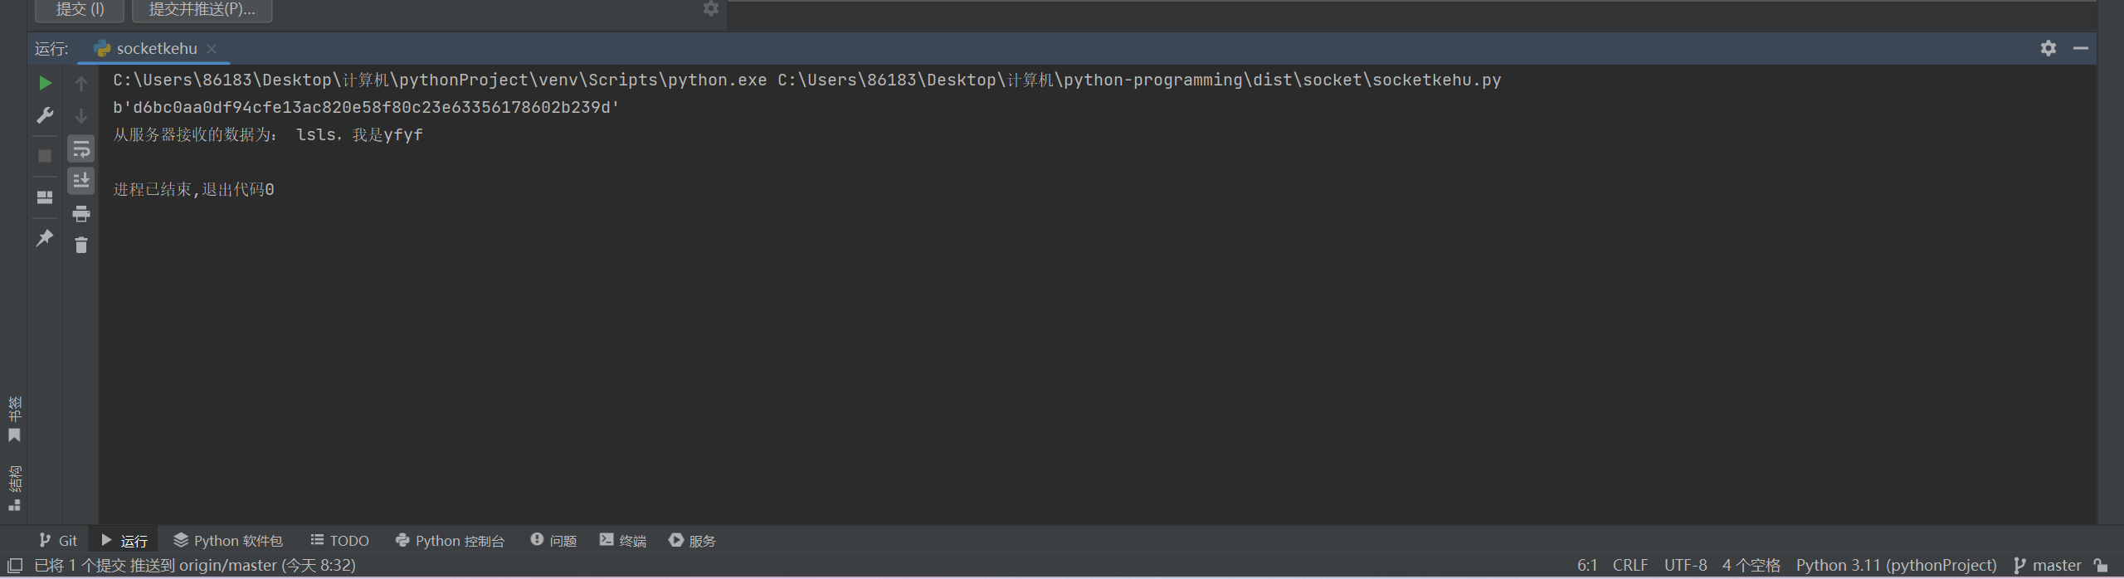This screenshot has height=579, width=2124.
Task: Rerun the socketkehu script
Action: [45, 83]
